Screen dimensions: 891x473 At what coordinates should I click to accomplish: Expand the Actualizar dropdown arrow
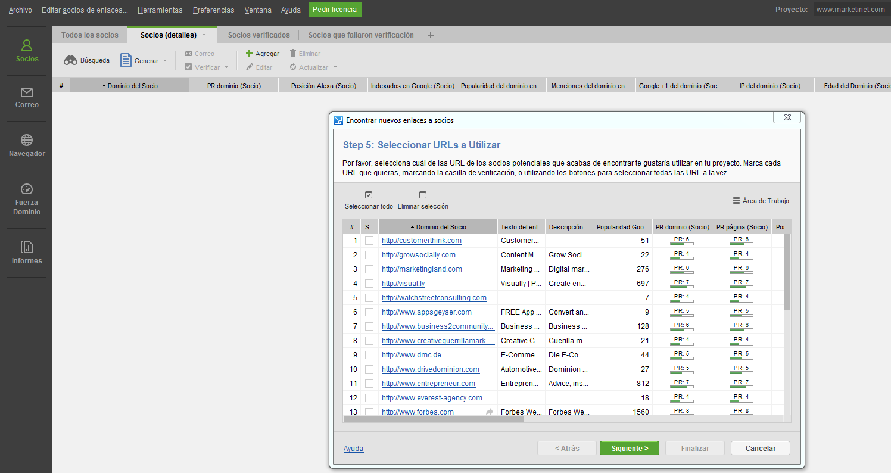pyautogui.click(x=335, y=67)
